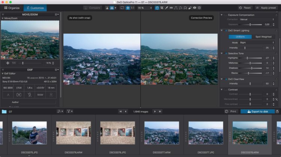This screenshot has width=281, height=157.
Task: Click the blue zoom-to-fit arrows icon
Action: click(x=128, y=8)
